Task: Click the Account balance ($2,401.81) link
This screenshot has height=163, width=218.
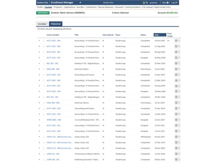Action: 172,13
